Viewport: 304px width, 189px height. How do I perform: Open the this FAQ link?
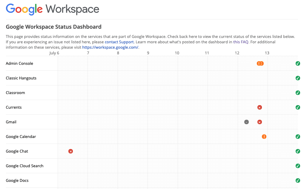241,42
